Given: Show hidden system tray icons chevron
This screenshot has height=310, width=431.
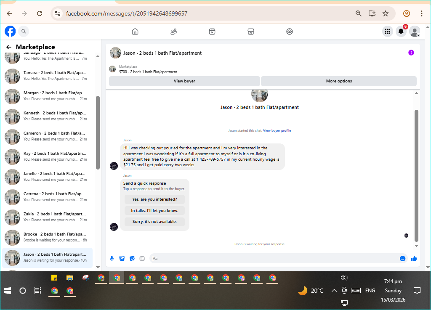Looking at the screenshot, I should click(334, 291).
